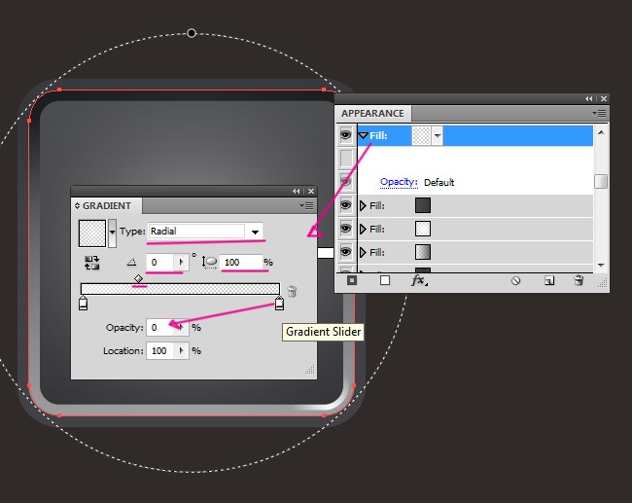This screenshot has height=503, width=632.
Task: Collapse the selected Fill disclosure triangle
Action: coord(363,136)
